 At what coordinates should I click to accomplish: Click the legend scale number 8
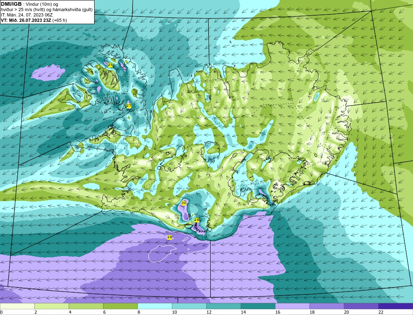pos(139,312)
